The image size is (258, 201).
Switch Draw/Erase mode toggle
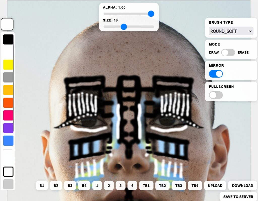(x=228, y=53)
